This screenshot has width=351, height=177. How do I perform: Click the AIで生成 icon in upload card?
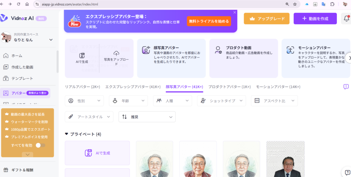click(x=82, y=55)
